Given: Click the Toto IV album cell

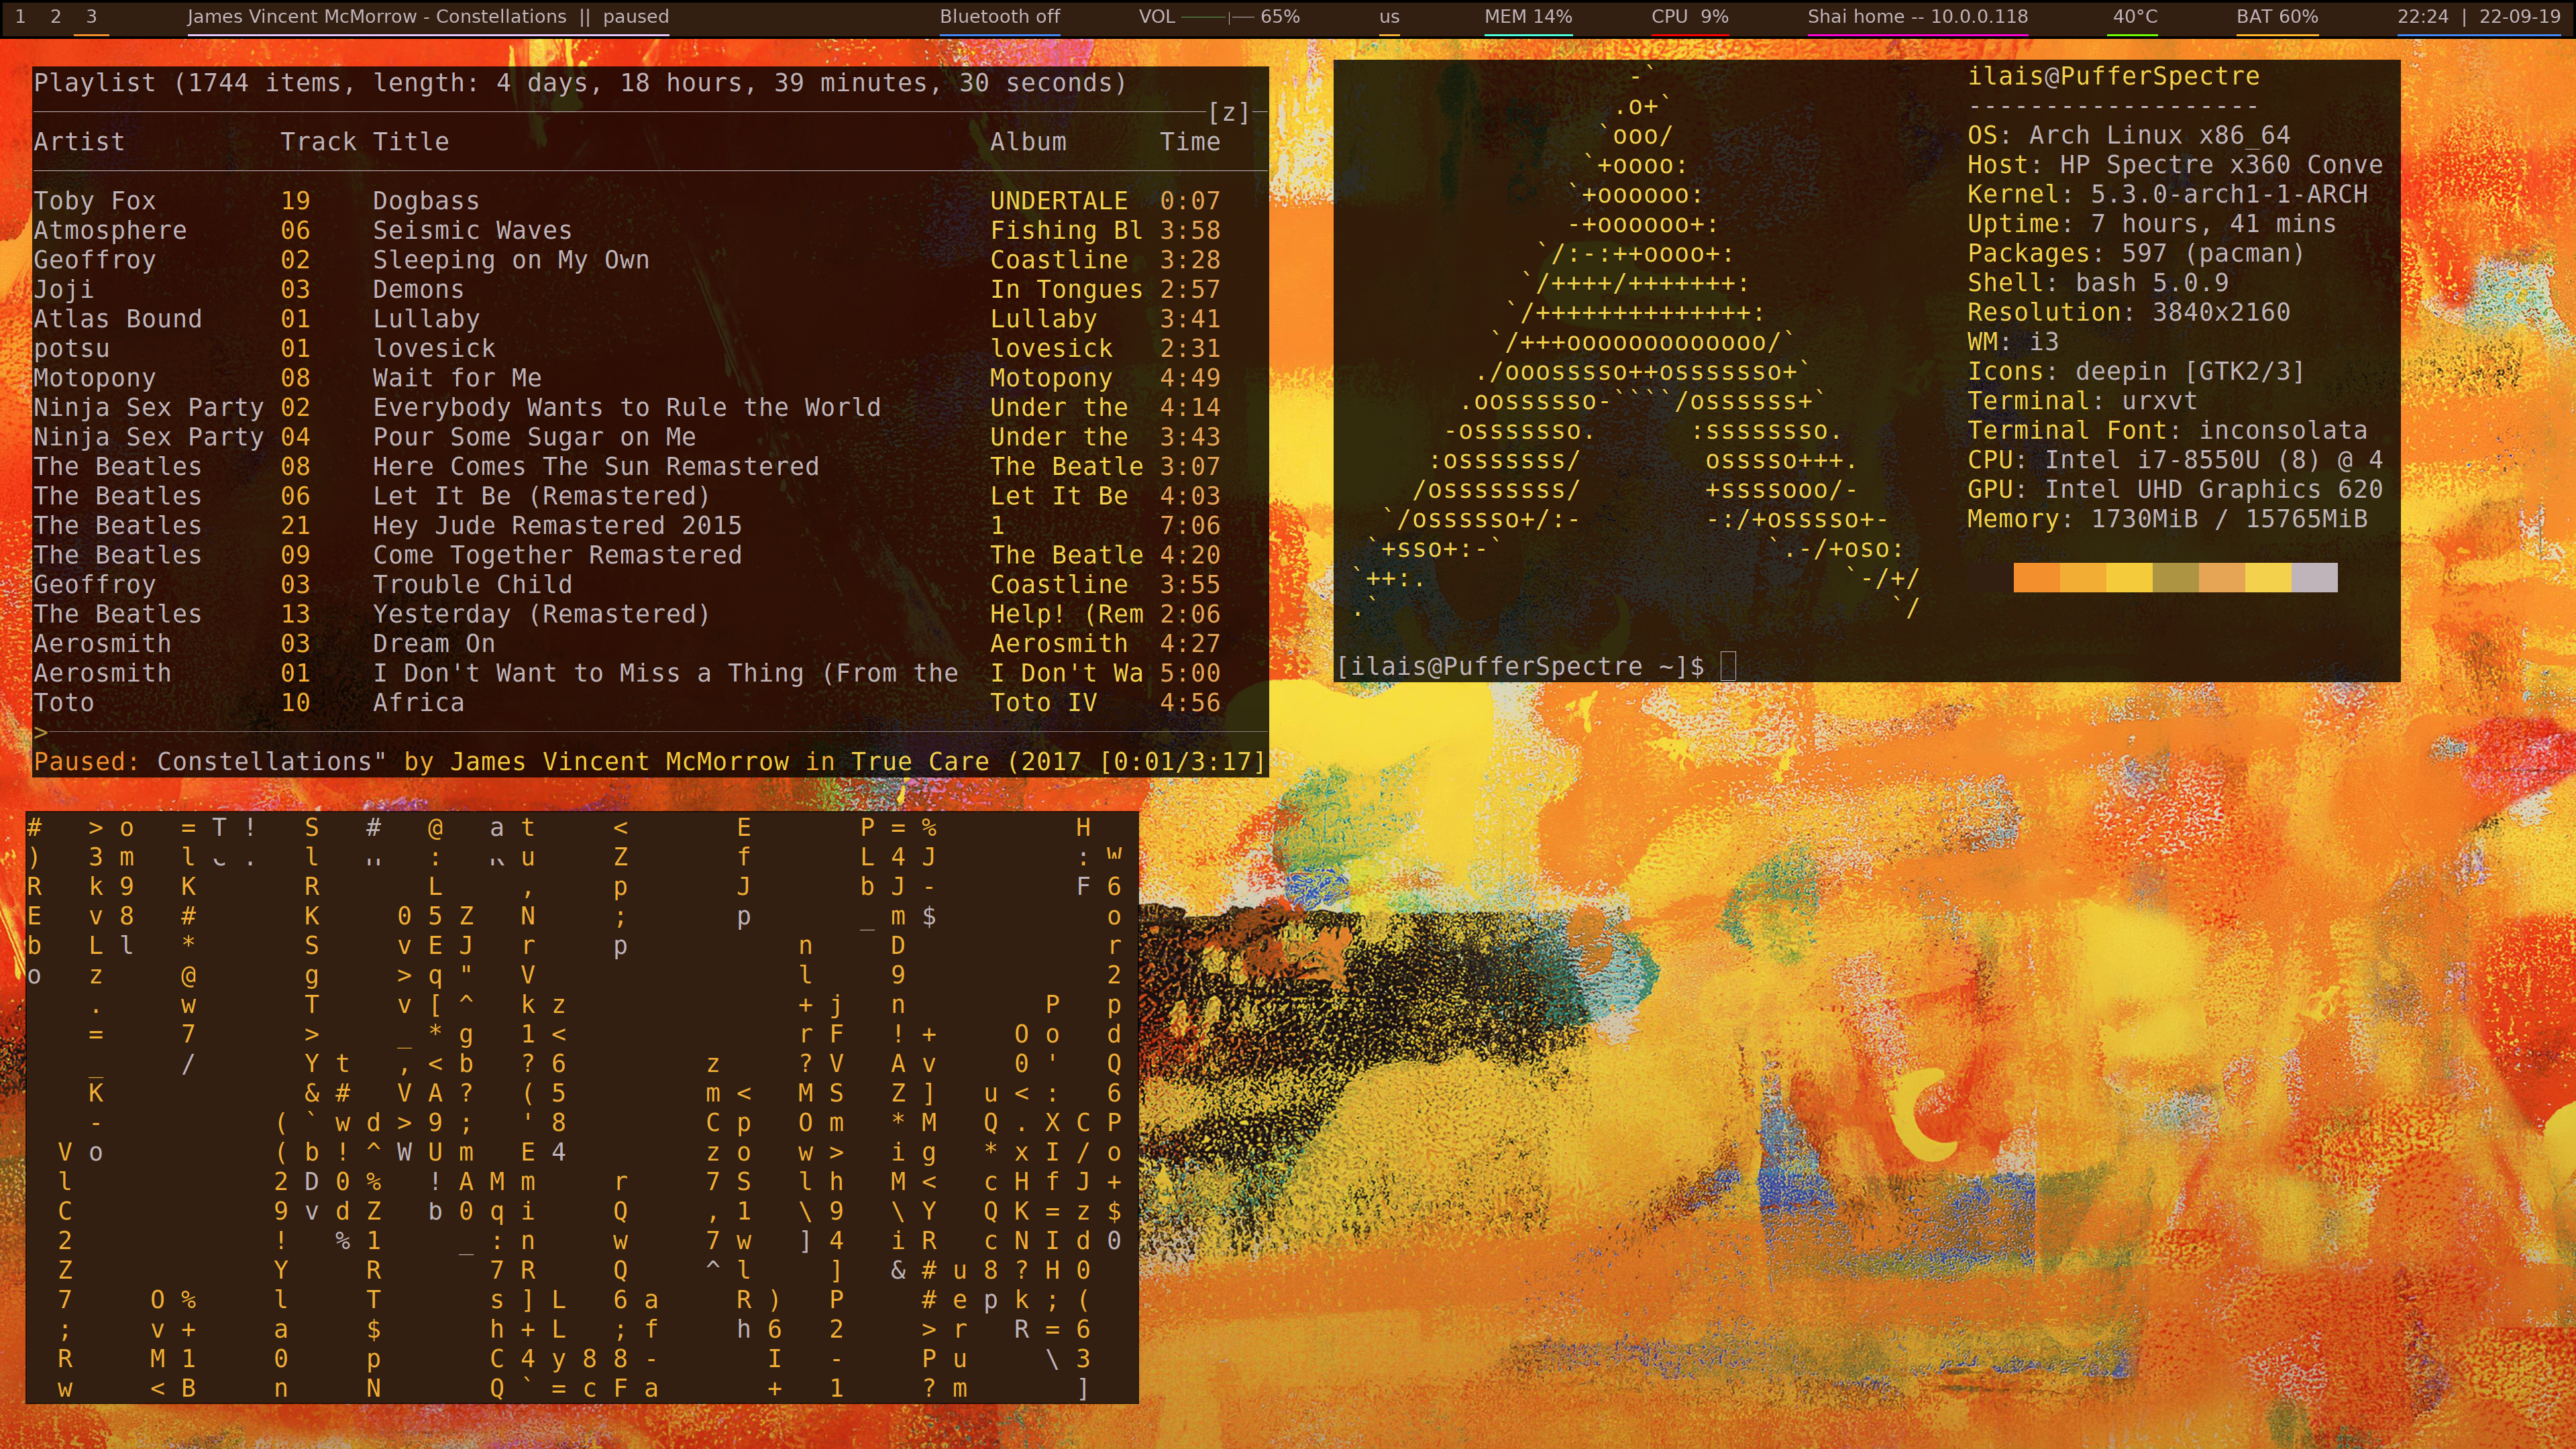Looking at the screenshot, I should (x=1043, y=703).
